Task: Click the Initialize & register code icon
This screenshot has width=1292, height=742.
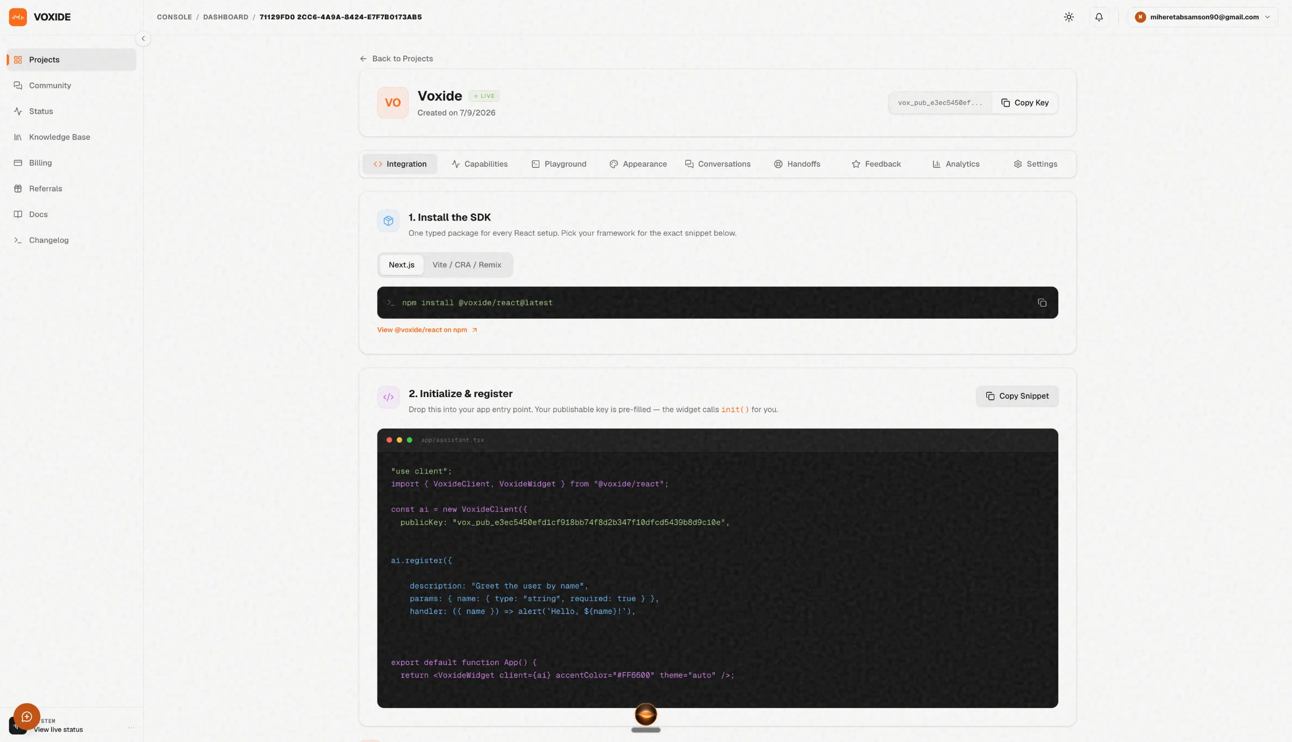Action: pos(388,397)
